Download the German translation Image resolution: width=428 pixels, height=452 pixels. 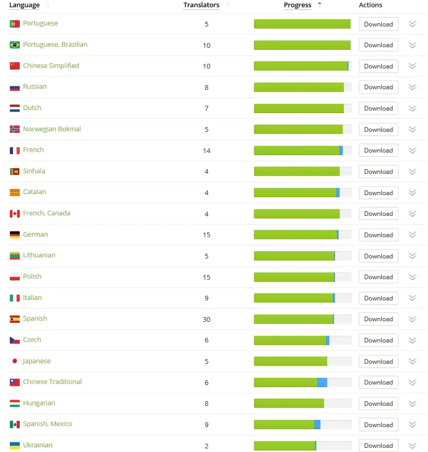[378, 235]
